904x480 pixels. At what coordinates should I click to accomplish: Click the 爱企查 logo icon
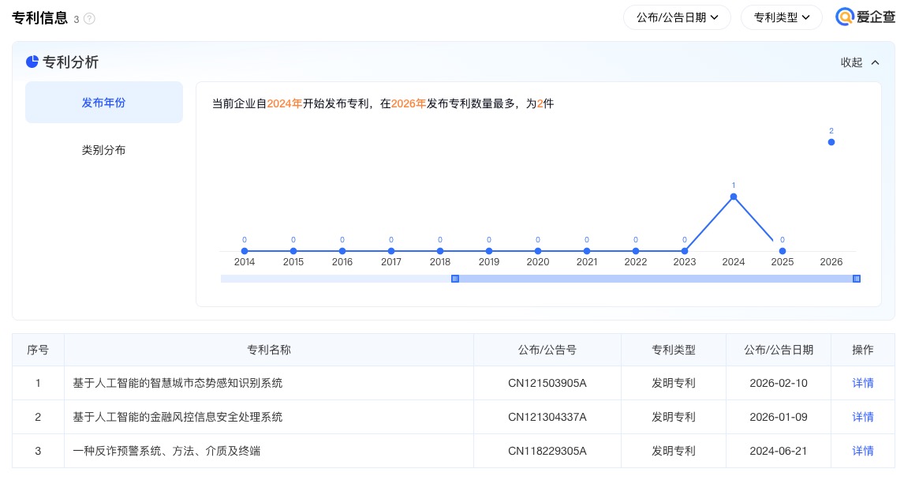coord(846,17)
